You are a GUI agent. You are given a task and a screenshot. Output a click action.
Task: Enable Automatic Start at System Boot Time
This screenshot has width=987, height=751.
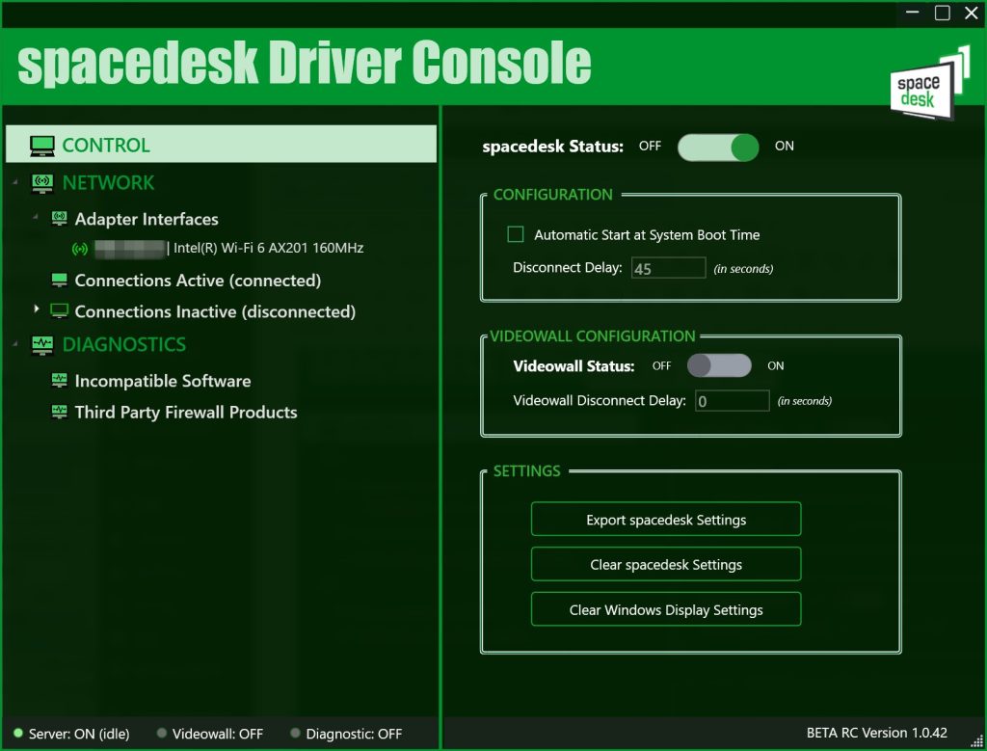[516, 235]
